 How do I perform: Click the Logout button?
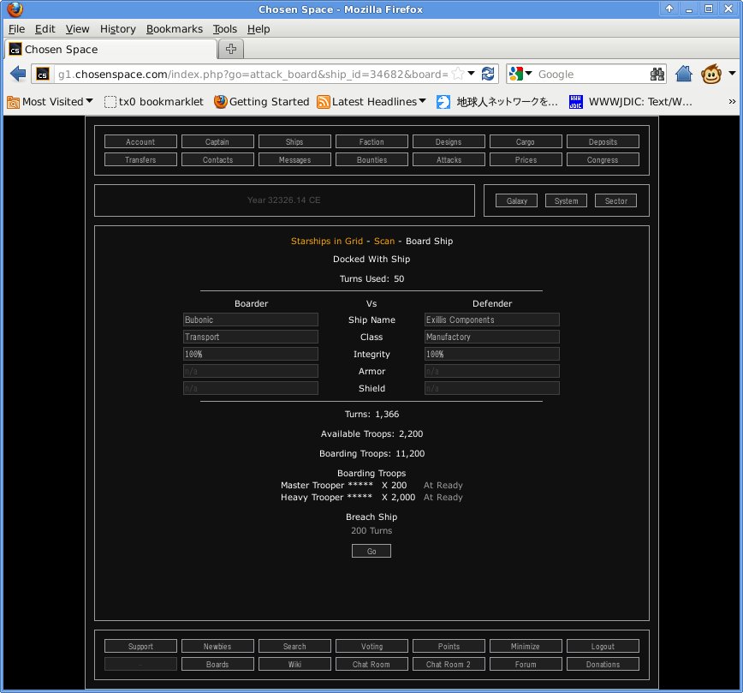pos(603,646)
